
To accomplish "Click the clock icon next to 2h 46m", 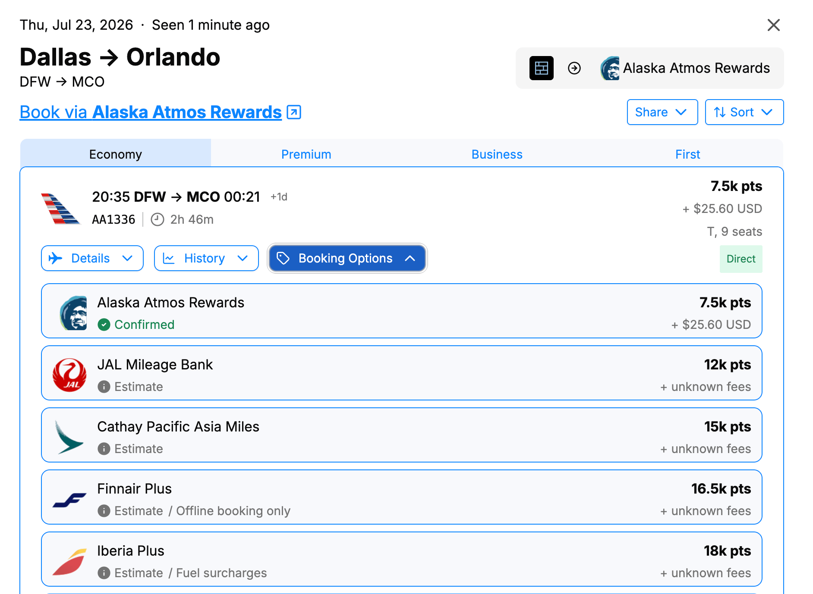I will point(157,219).
